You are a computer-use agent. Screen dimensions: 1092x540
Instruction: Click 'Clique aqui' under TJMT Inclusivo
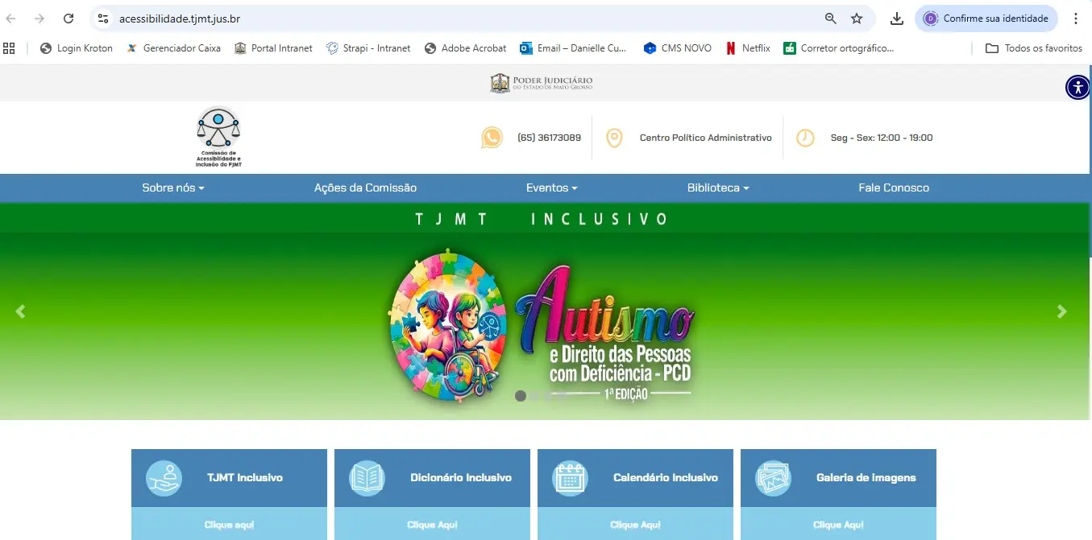pyautogui.click(x=229, y=525)
